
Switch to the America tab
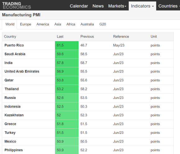pyautogui.click(x=43, y=24)
